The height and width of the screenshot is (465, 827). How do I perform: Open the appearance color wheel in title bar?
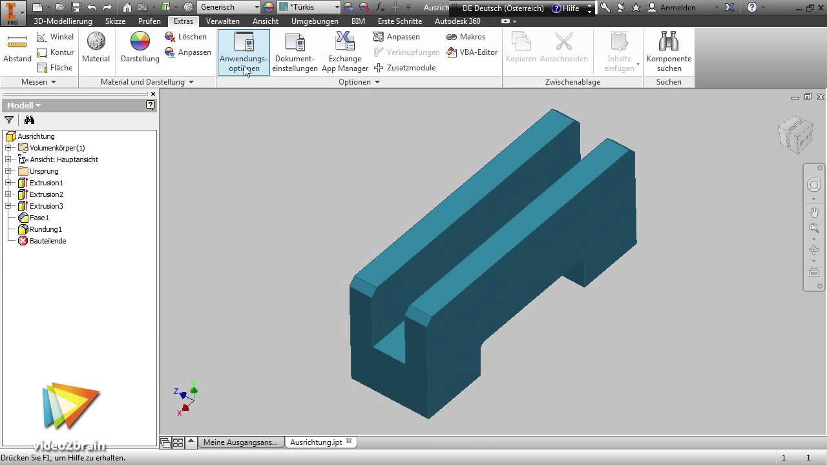pos(269,8)
